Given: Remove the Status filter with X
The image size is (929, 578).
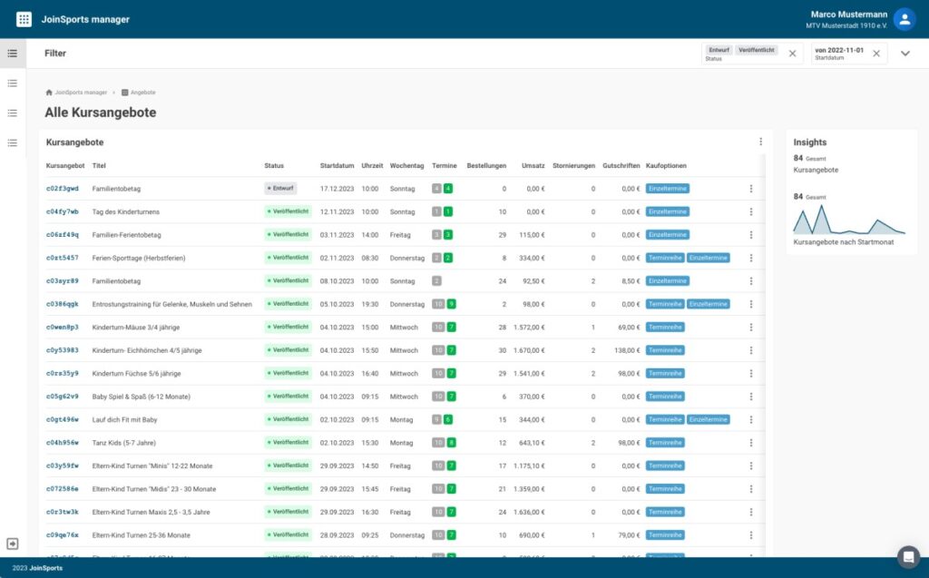Looking at the screenshot, I should [x=792, y=54].
